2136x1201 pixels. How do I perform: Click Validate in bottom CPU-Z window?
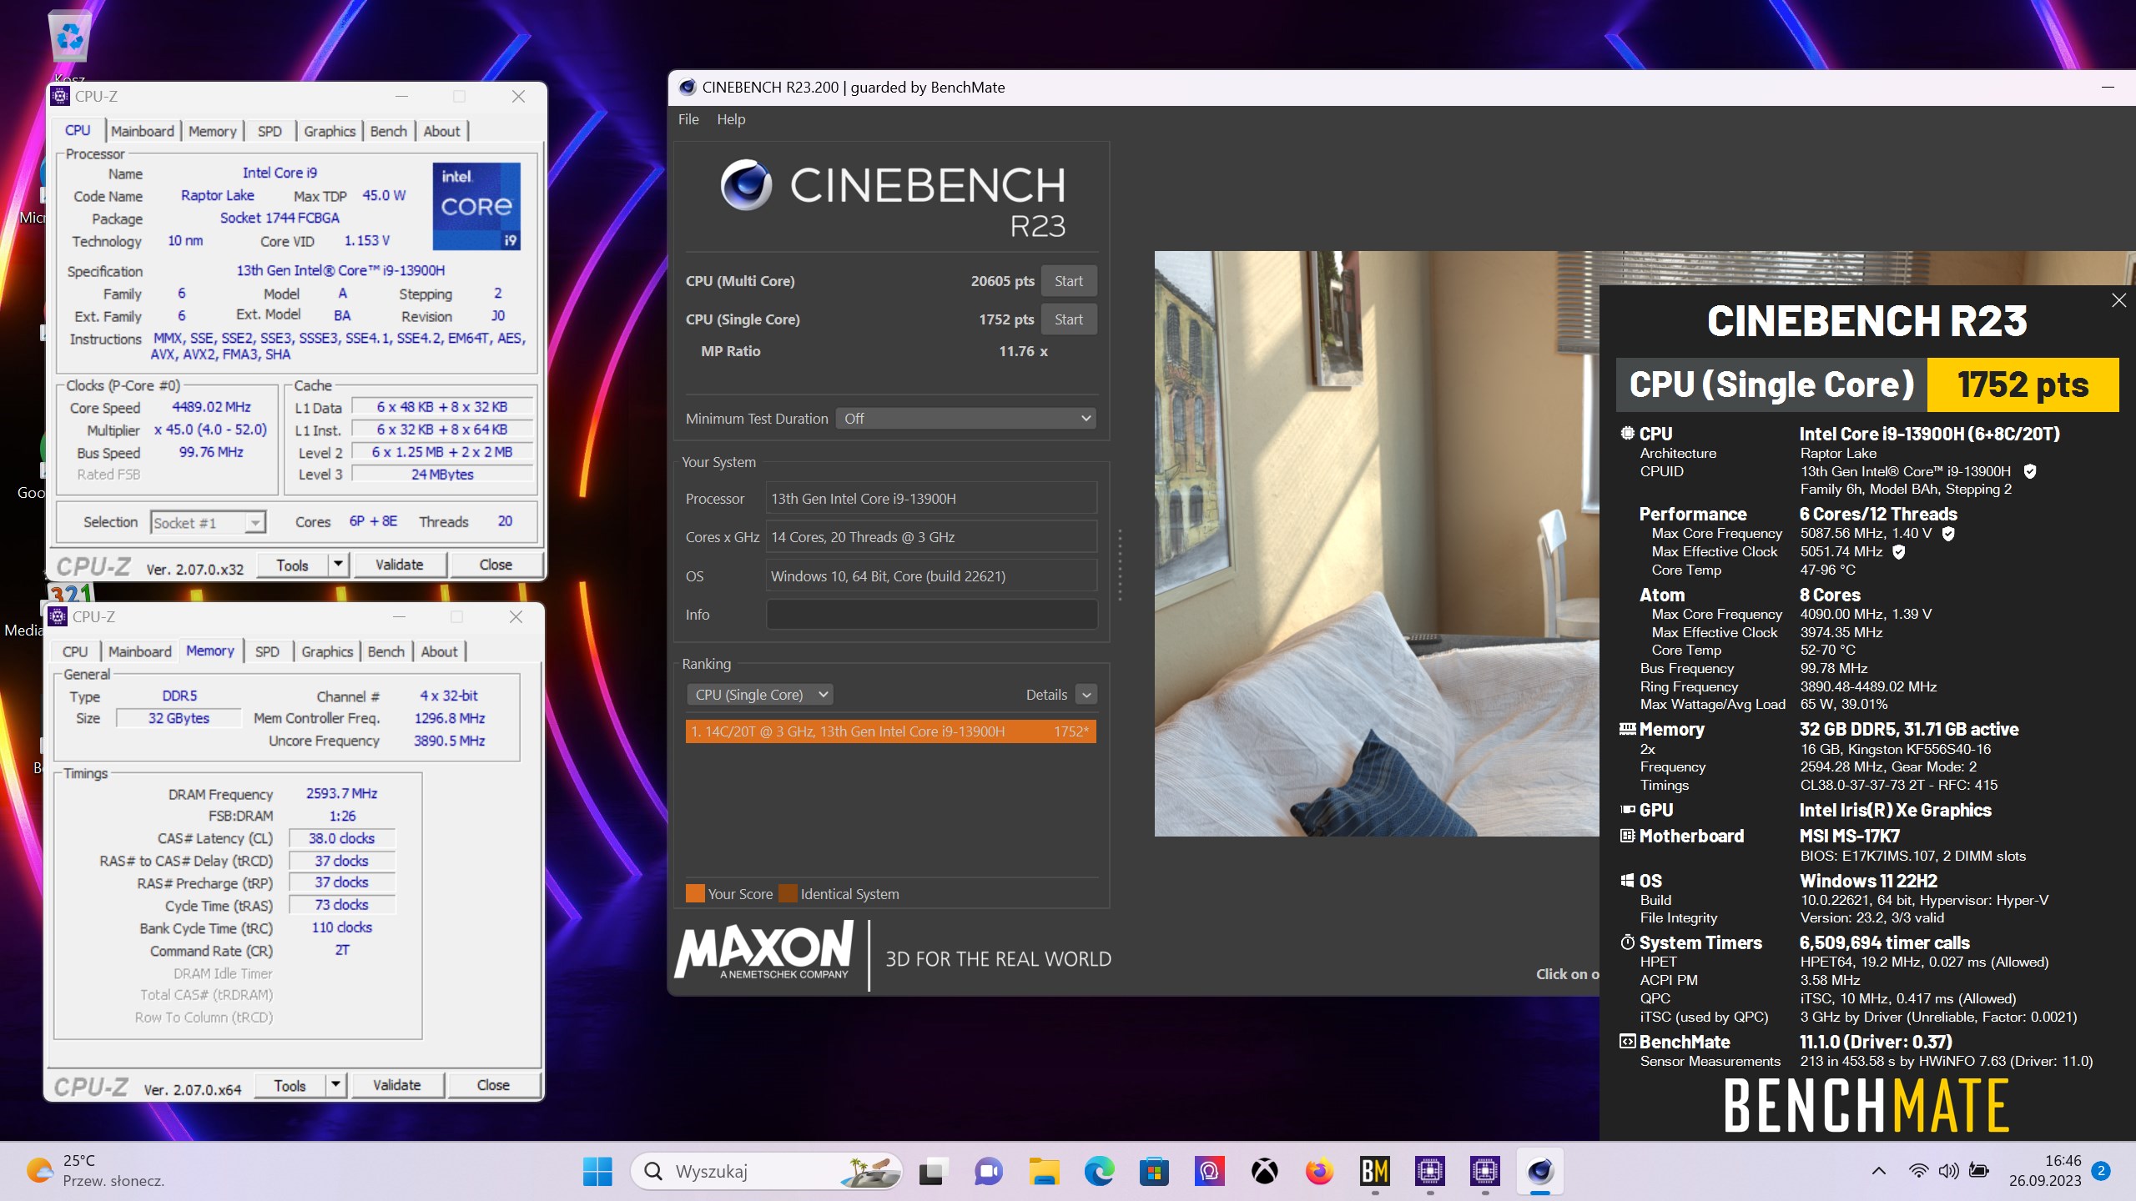(x=397, y=1085)
